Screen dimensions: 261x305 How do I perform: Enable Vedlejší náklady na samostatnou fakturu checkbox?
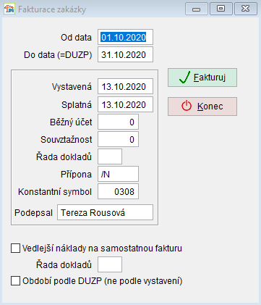tap(15, 248)
